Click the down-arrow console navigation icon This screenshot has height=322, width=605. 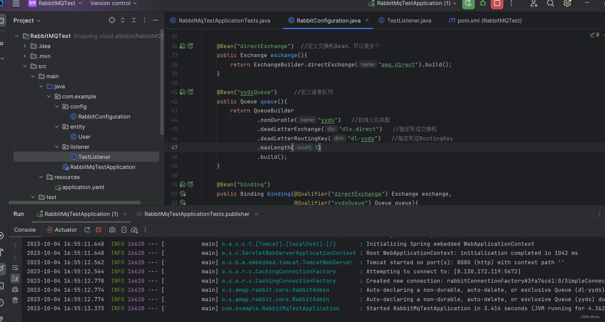click(15, 257)
